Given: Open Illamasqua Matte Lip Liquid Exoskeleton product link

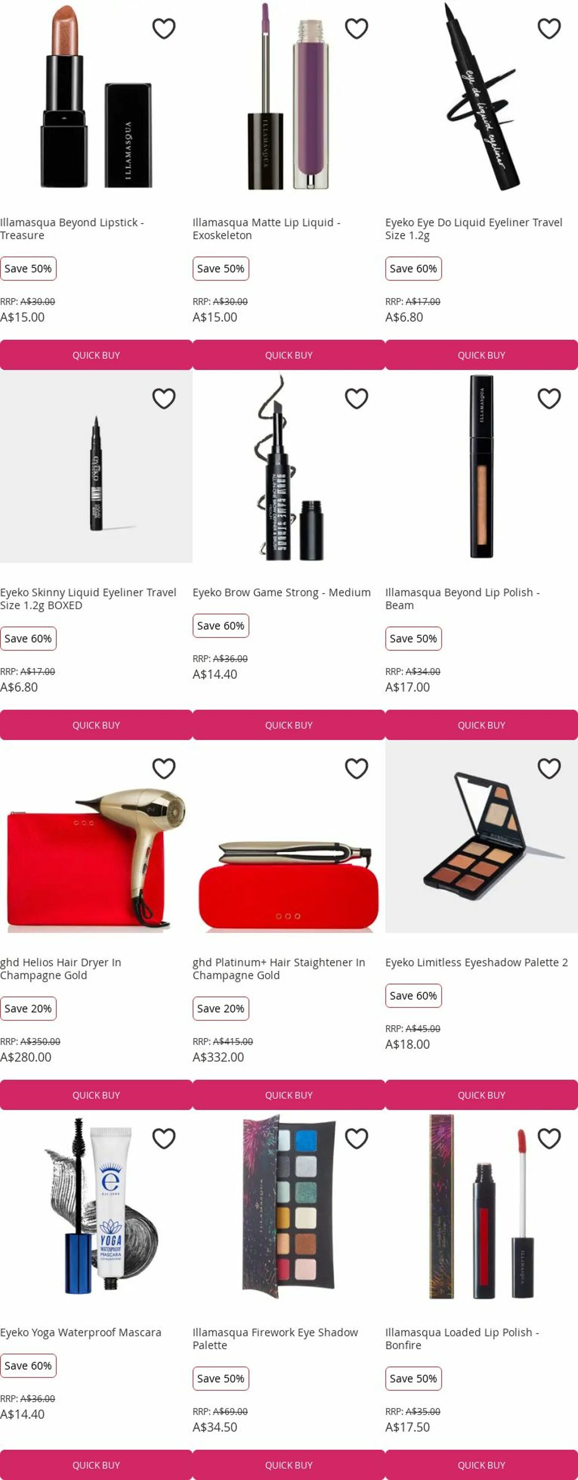Looking at the screenshot, I should 266,229.
